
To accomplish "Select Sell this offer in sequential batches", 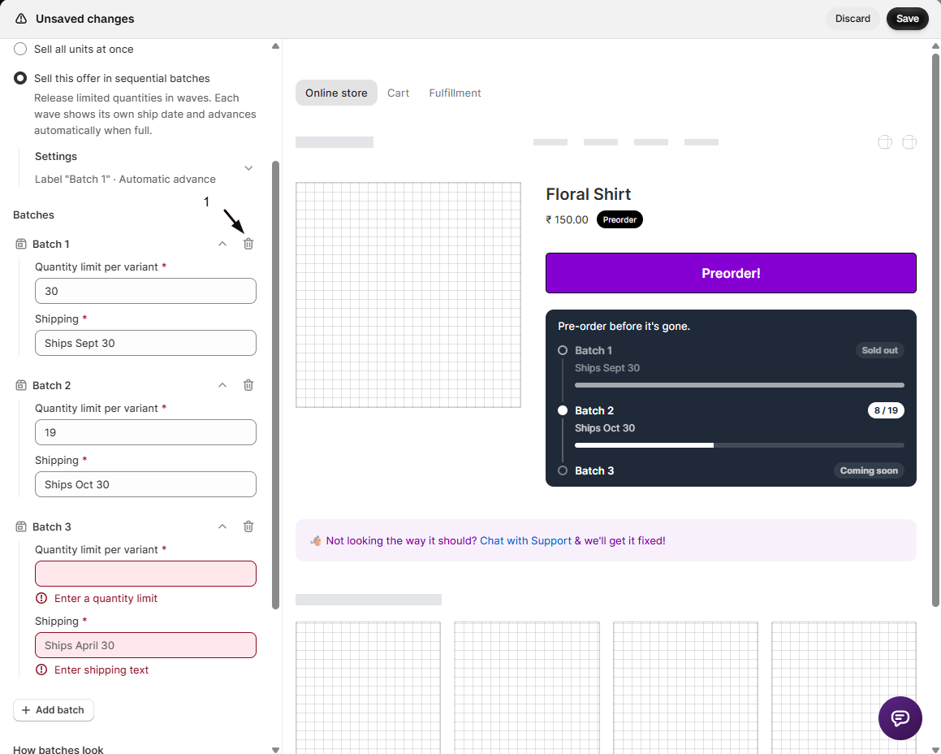I will coord(20,78).
